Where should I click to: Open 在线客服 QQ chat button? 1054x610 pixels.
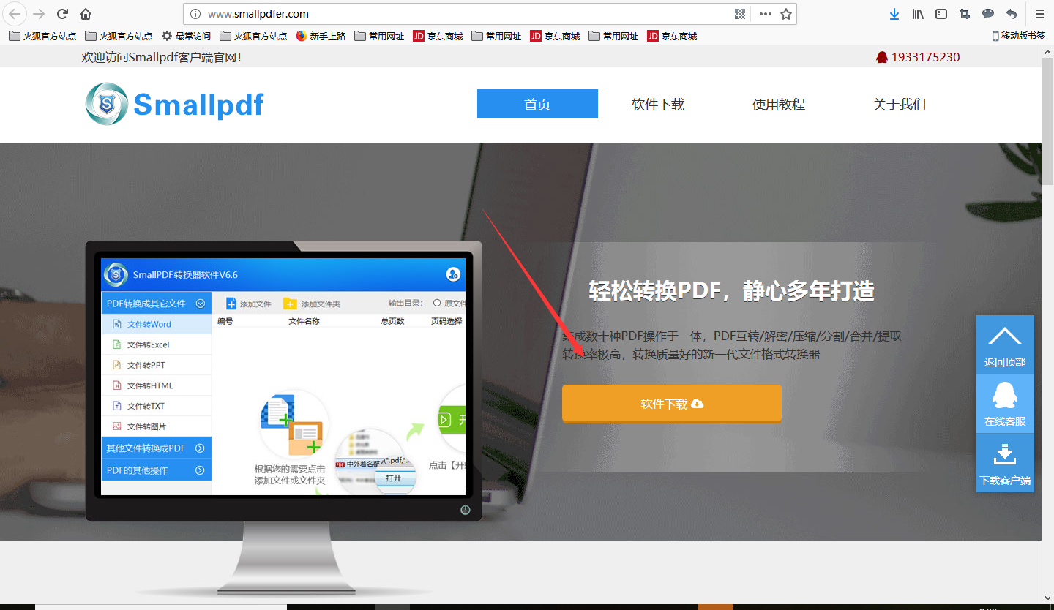click(1005, 404)
